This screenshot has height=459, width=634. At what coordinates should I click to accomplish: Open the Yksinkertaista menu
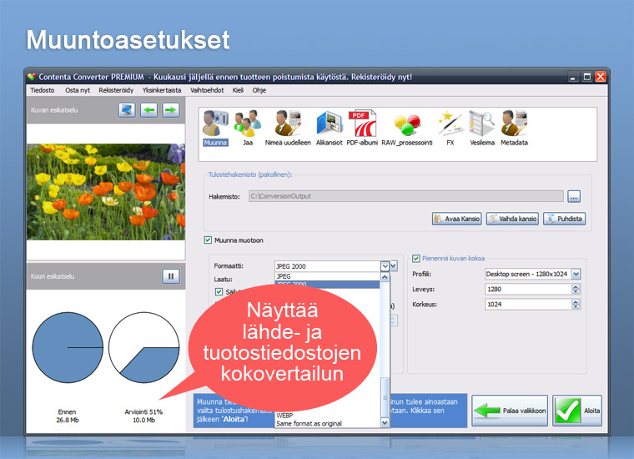coord(162,90)
